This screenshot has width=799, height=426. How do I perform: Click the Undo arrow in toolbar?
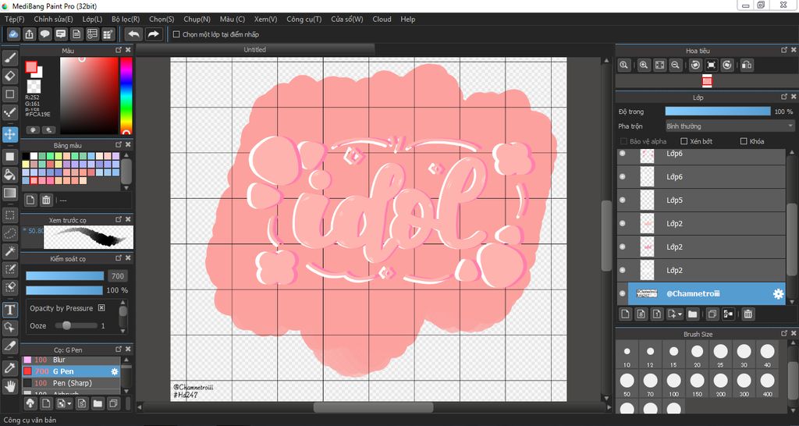[134, 34]
